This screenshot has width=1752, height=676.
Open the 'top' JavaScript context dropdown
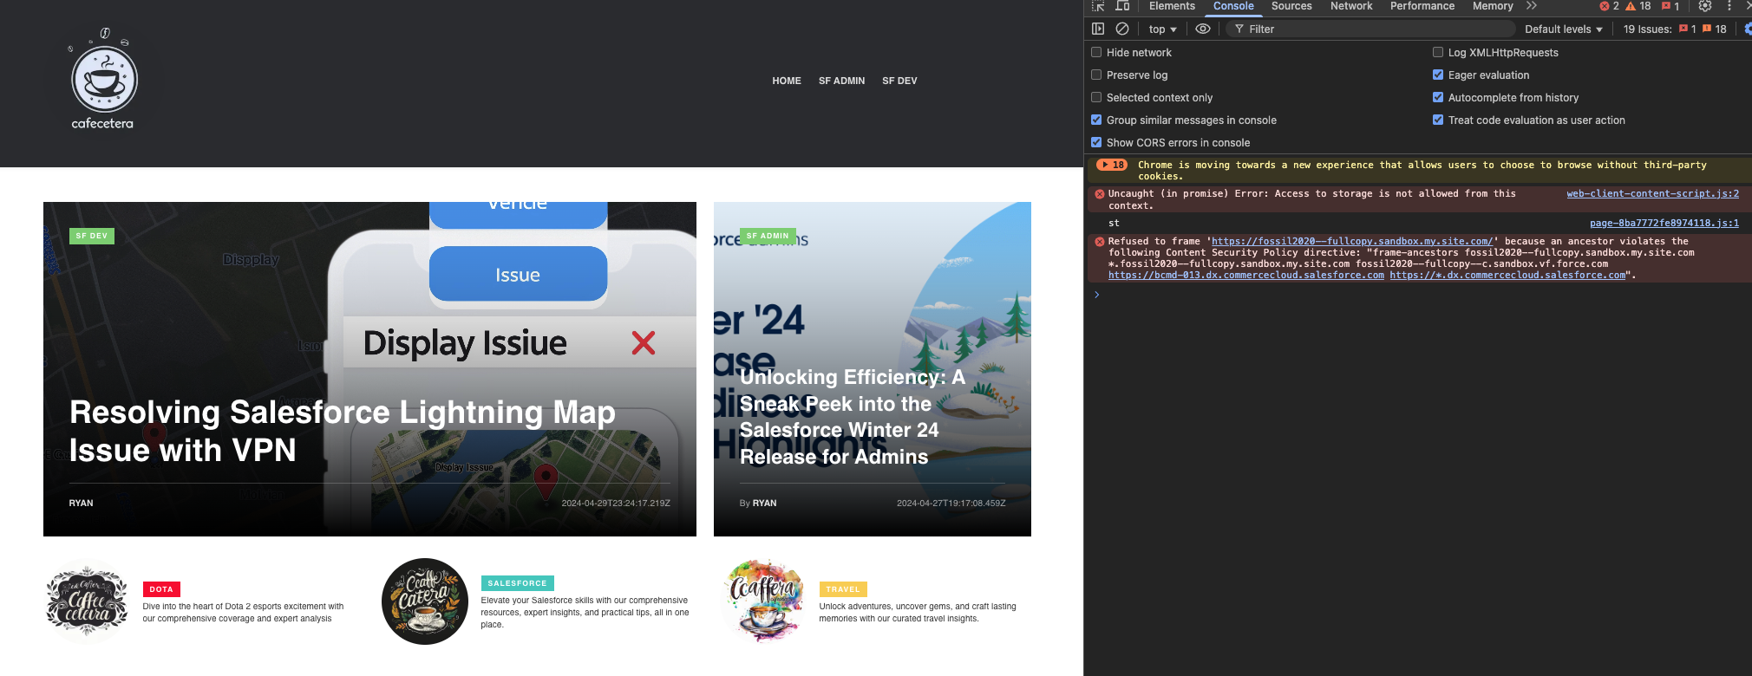point(1162,29)
